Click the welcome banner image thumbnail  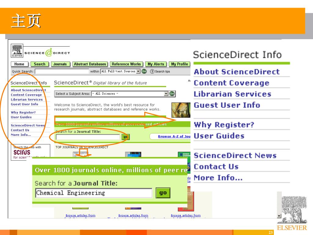coord(181,110)
